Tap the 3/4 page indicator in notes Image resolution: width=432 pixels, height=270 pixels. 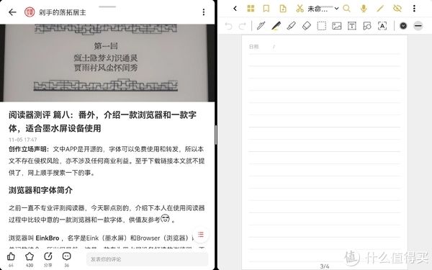click(x=325, y=266)
